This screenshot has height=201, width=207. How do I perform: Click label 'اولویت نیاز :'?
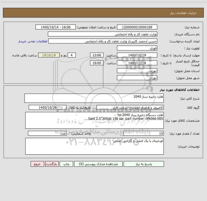coord(192,49)
